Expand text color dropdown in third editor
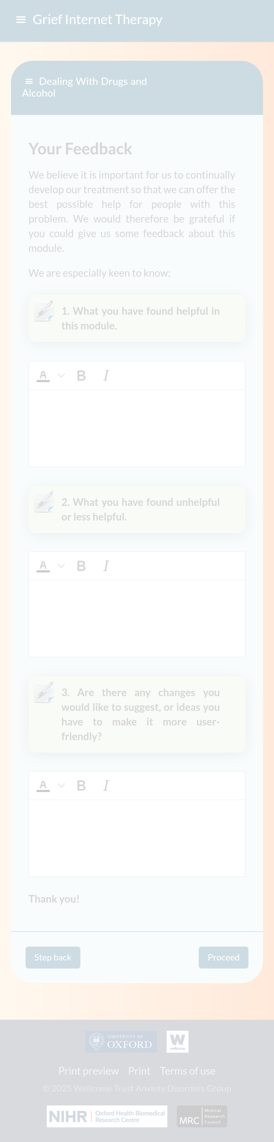The width and height of the screenshot is (274, 1142). (61, 785)
